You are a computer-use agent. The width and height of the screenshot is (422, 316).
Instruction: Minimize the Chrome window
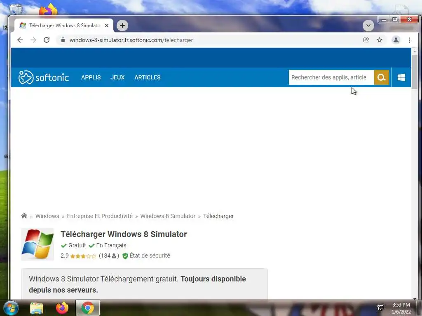pyautogui.click(x=384, y=20)
